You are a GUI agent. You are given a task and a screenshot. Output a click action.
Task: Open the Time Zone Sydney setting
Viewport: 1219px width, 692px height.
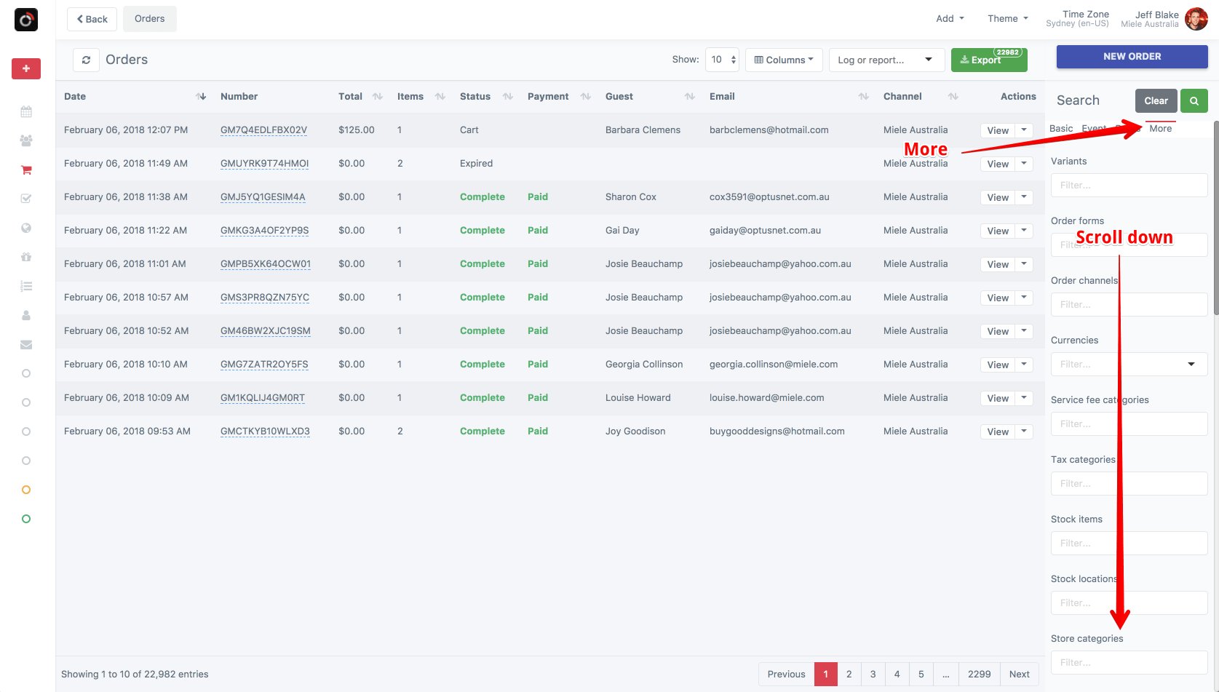[1078, 19]
